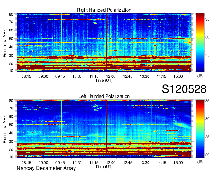Click the 20 dB label on the bottom colorbar

[207, 155]
